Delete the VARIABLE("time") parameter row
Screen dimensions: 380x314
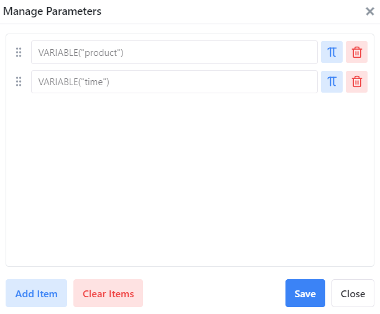356,81
